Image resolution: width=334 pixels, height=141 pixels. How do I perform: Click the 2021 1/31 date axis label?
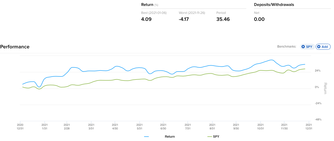[x=45, y=127]
